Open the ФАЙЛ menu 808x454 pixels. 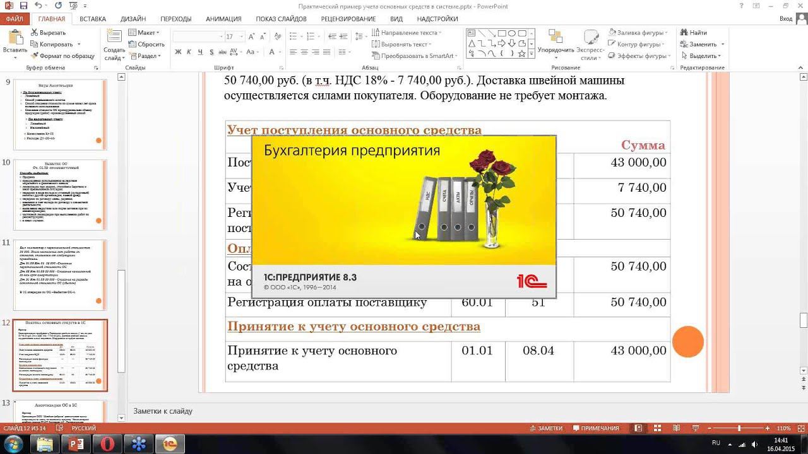(15, 19)
